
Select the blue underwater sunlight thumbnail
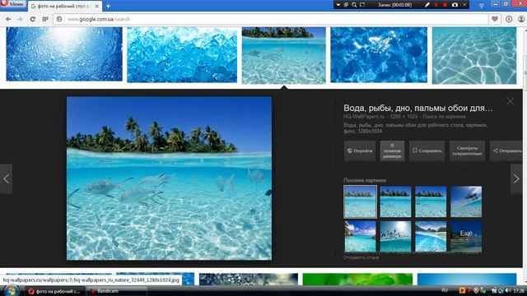(64, 53)
